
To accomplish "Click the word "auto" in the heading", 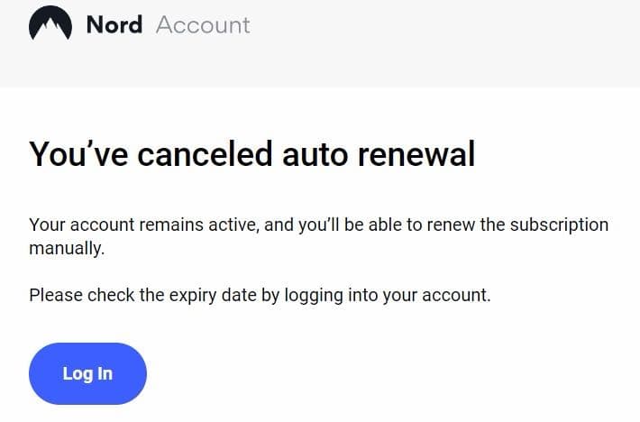I will pos(315,155).
